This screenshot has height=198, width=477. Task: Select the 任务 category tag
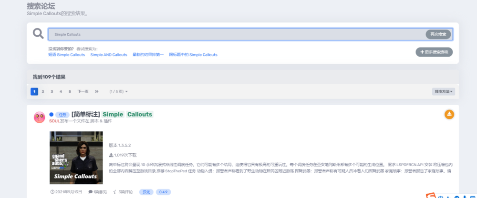pos(62,115)
